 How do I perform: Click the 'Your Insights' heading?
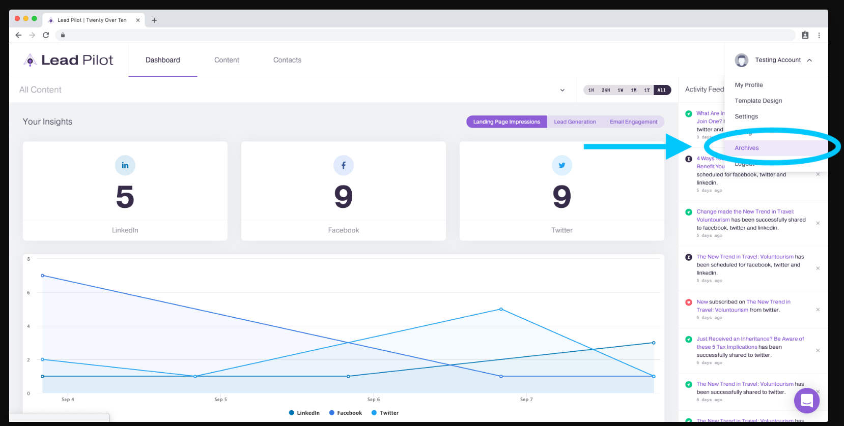tap(47, 121)
